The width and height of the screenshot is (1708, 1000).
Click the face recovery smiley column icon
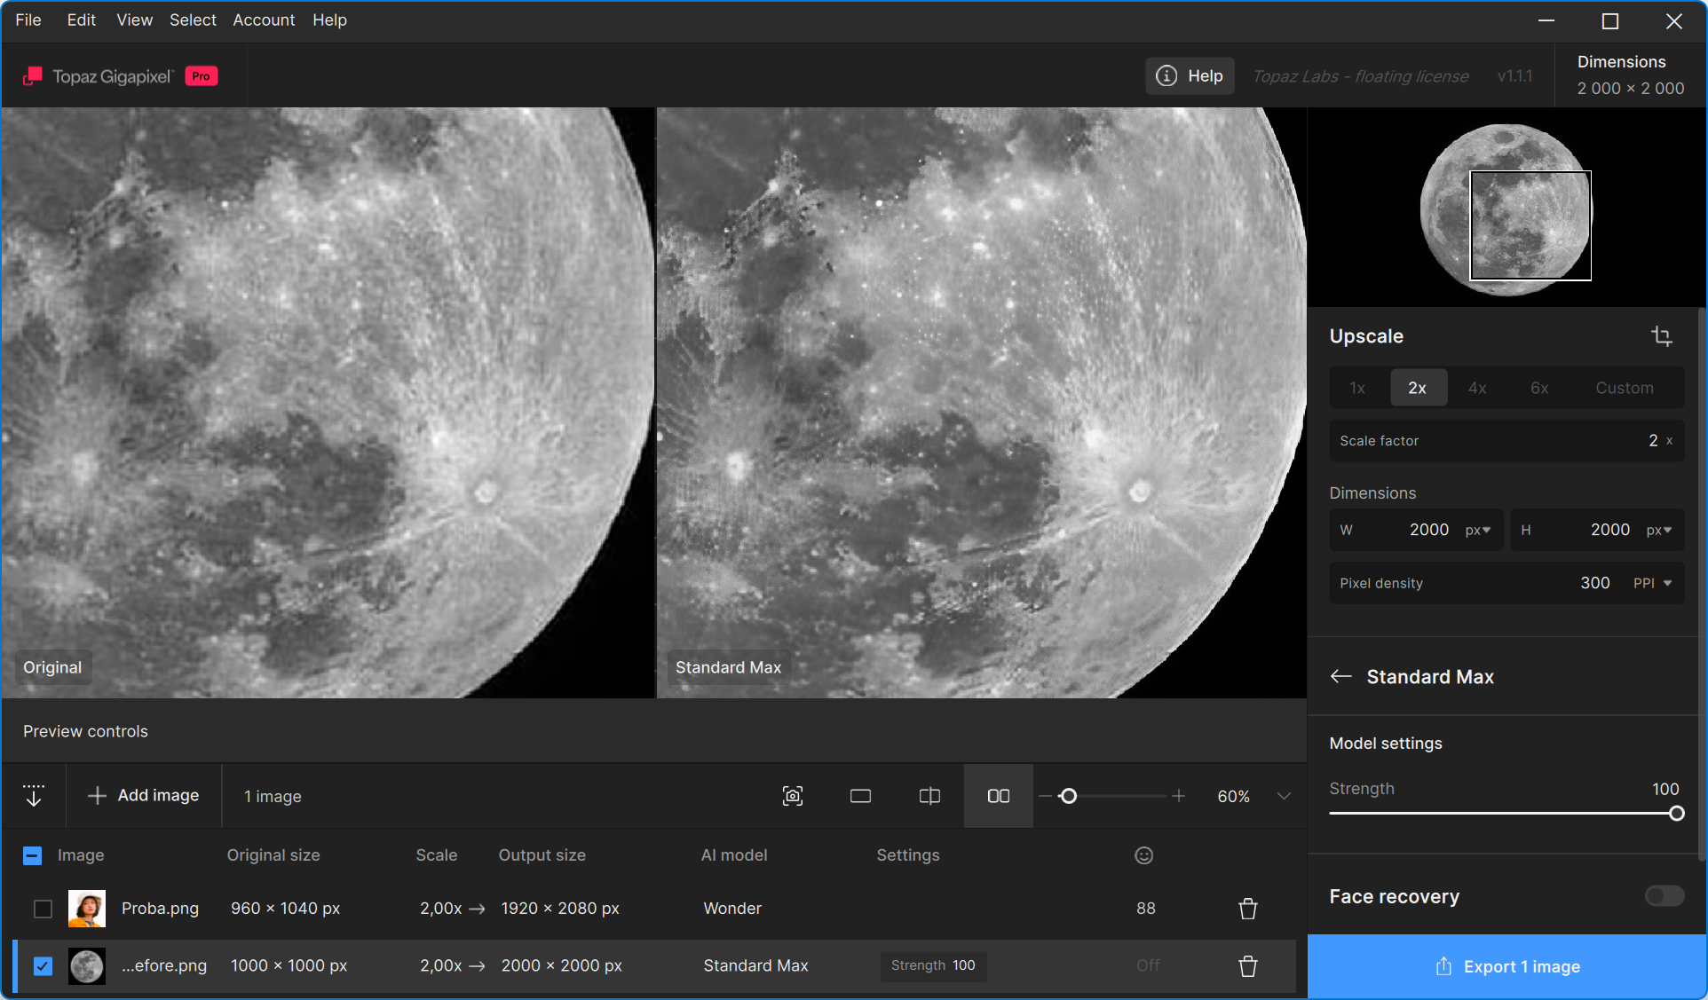click(x=1143, y=855)
